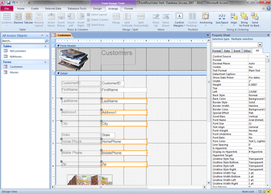
Task: Select the CustomerID text box
Action: [x=113, y=83]
